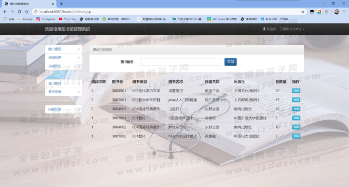The height and width of the screenshot is (187, 349).
Task: Open the Instagram bookmark
Action: (46, 19)
